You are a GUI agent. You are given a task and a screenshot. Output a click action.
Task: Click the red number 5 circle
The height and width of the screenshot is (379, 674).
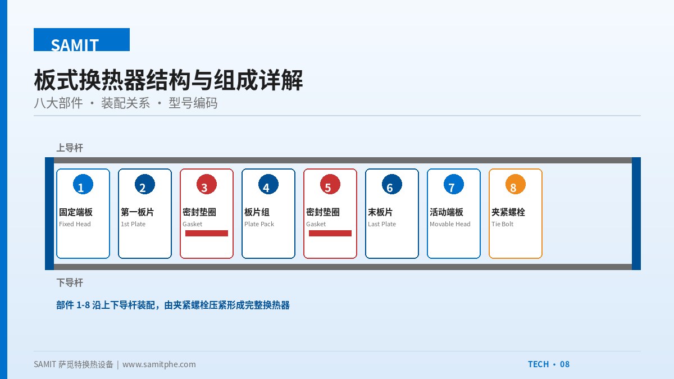[330, 184]
